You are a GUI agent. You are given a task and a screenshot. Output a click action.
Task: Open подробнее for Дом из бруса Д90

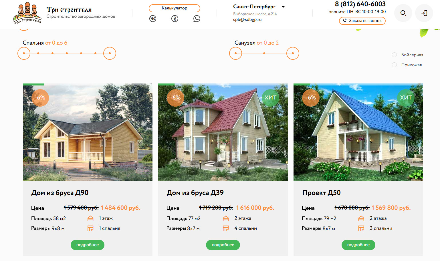click(x=88, y=245)
